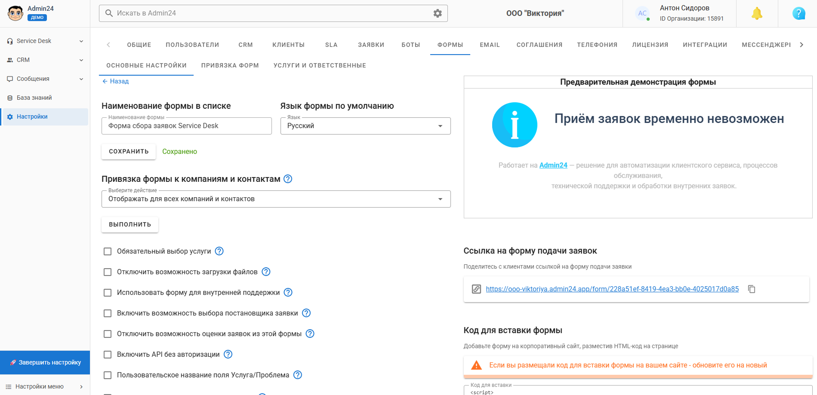Show help for внутренней поддержки option
The height and width of the screenshot is (395, 817).
tap(288, 292)
